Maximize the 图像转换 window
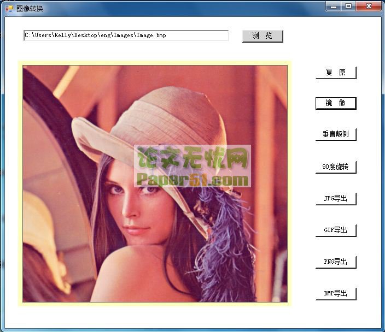The image size is (385, 332). click(x=348, y=7)
